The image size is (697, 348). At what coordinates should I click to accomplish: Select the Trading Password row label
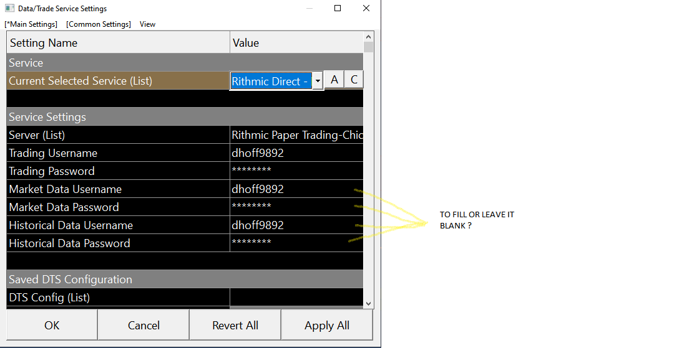52,171
